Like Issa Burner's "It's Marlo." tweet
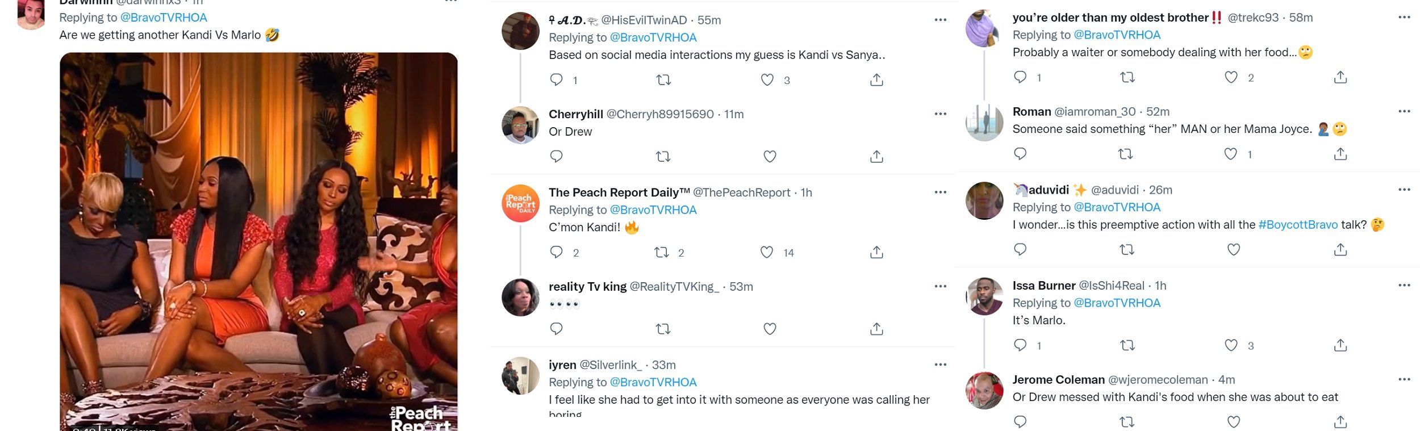Viewport: 1420px width, 431px height. click(1231, 345)
